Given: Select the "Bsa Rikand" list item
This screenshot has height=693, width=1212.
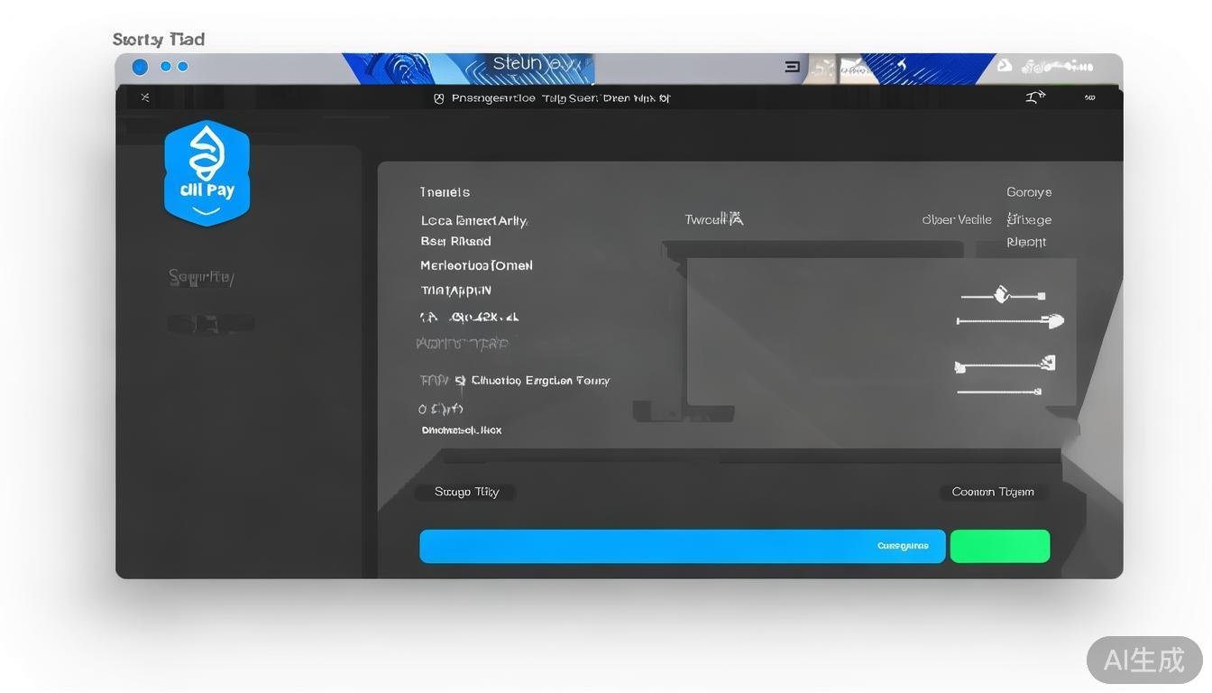Looking at the screenshot, I should (455, 242).
